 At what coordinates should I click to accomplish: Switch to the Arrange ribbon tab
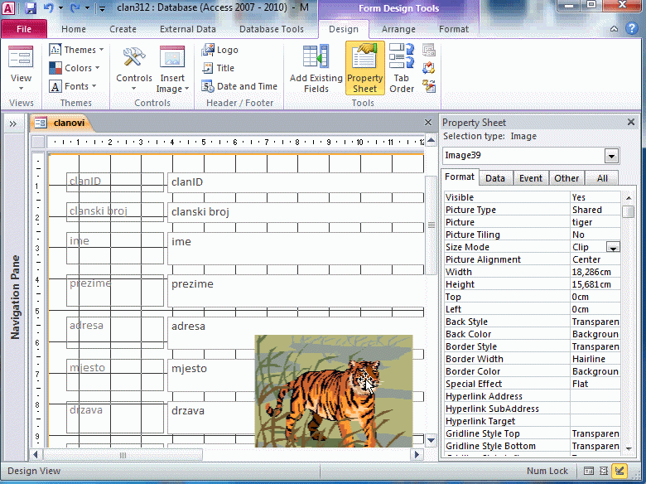click(398, 29)
